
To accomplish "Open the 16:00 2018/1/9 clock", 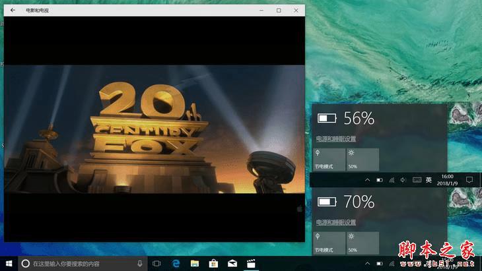I will click(x=447, y=180).
